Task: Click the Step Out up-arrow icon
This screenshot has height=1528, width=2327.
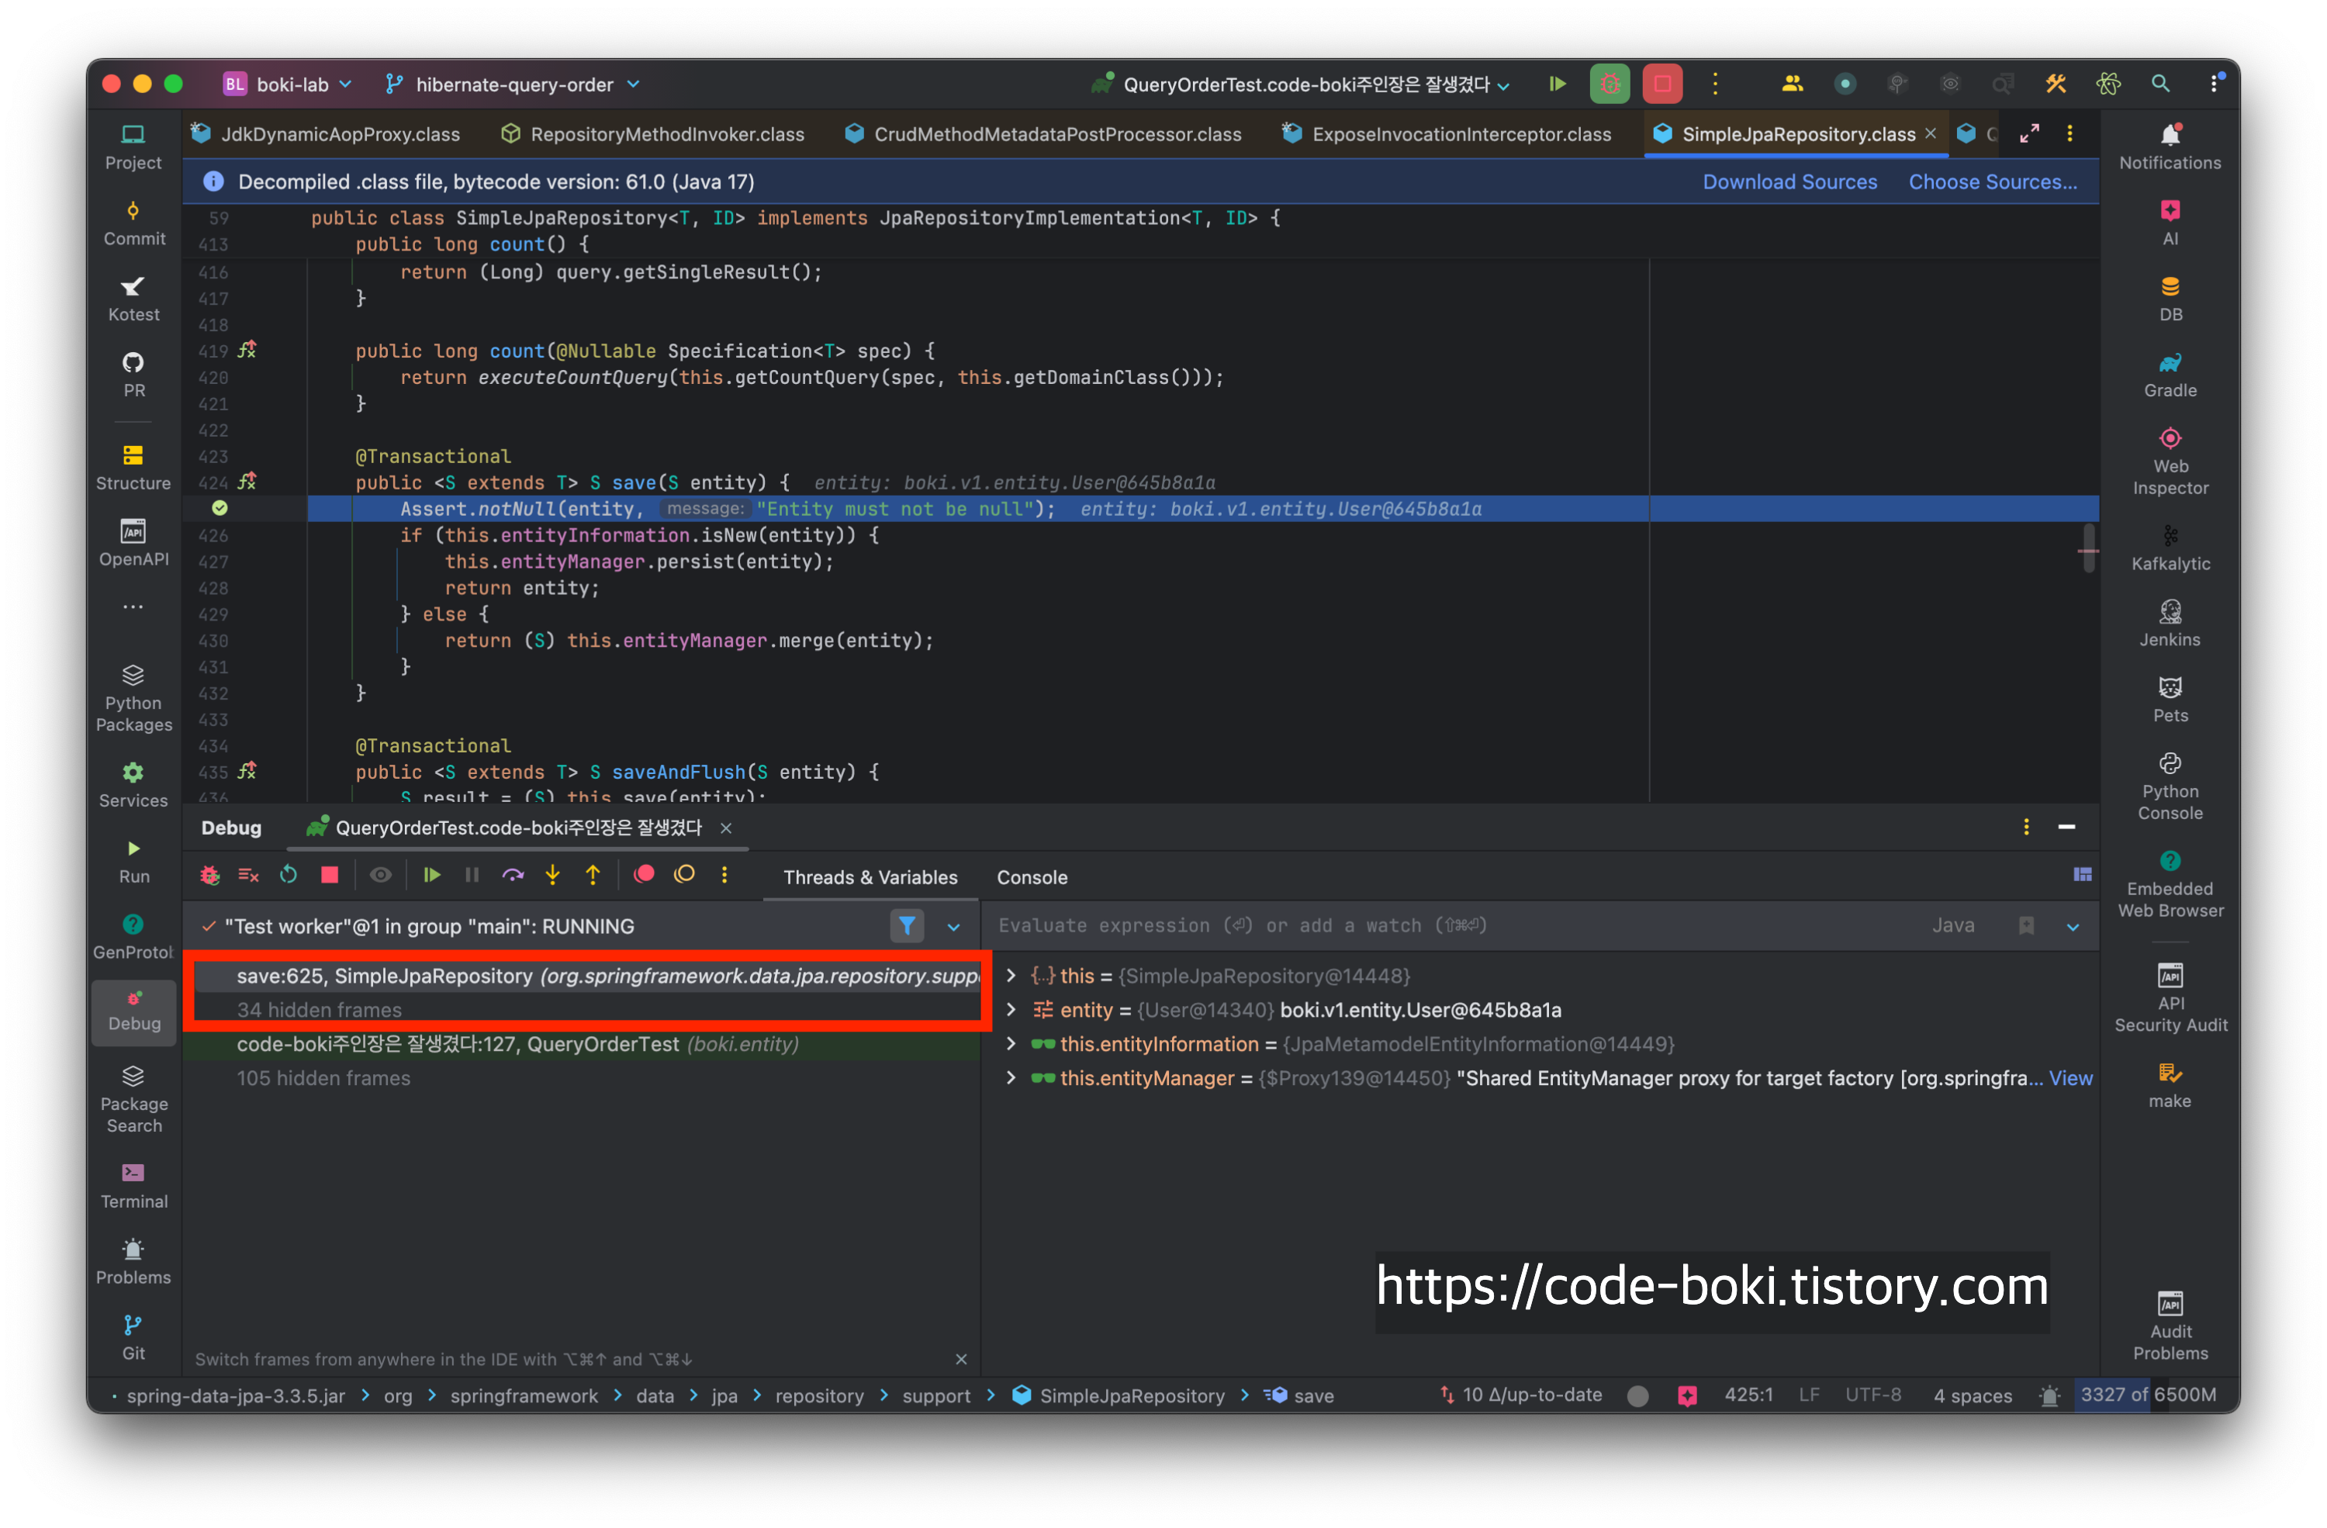Action: [x=593, y=876]
